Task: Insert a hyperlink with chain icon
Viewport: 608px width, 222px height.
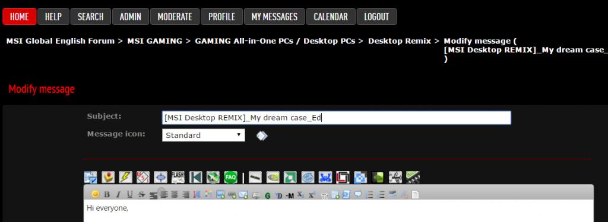Action: [232, 195]
